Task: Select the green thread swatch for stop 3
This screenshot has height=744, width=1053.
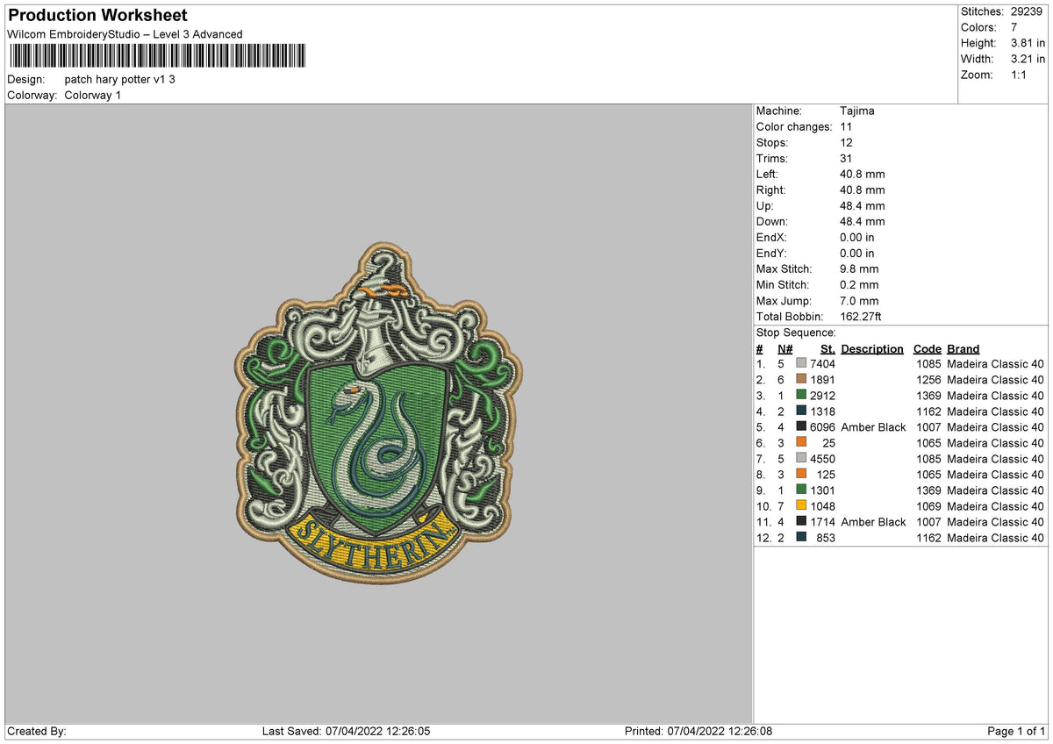Action: [x=800, y=395]
